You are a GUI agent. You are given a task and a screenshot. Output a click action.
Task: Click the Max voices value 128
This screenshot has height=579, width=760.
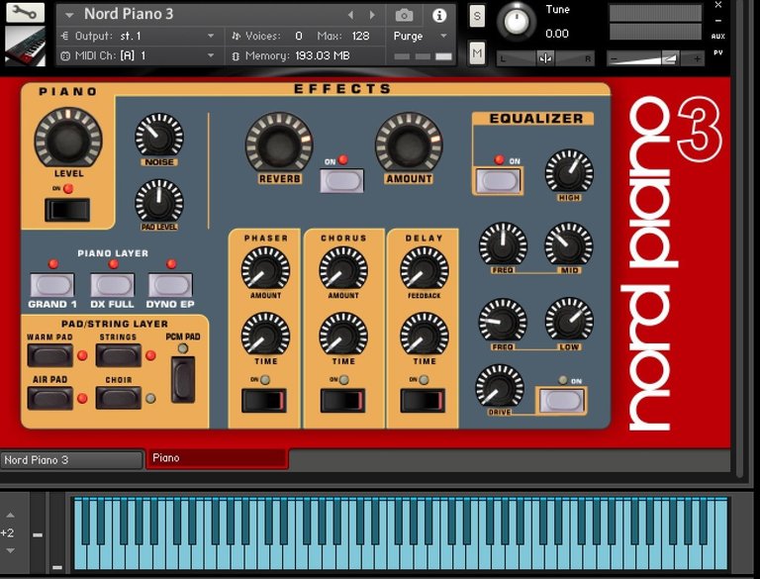[x=360, y=36]
